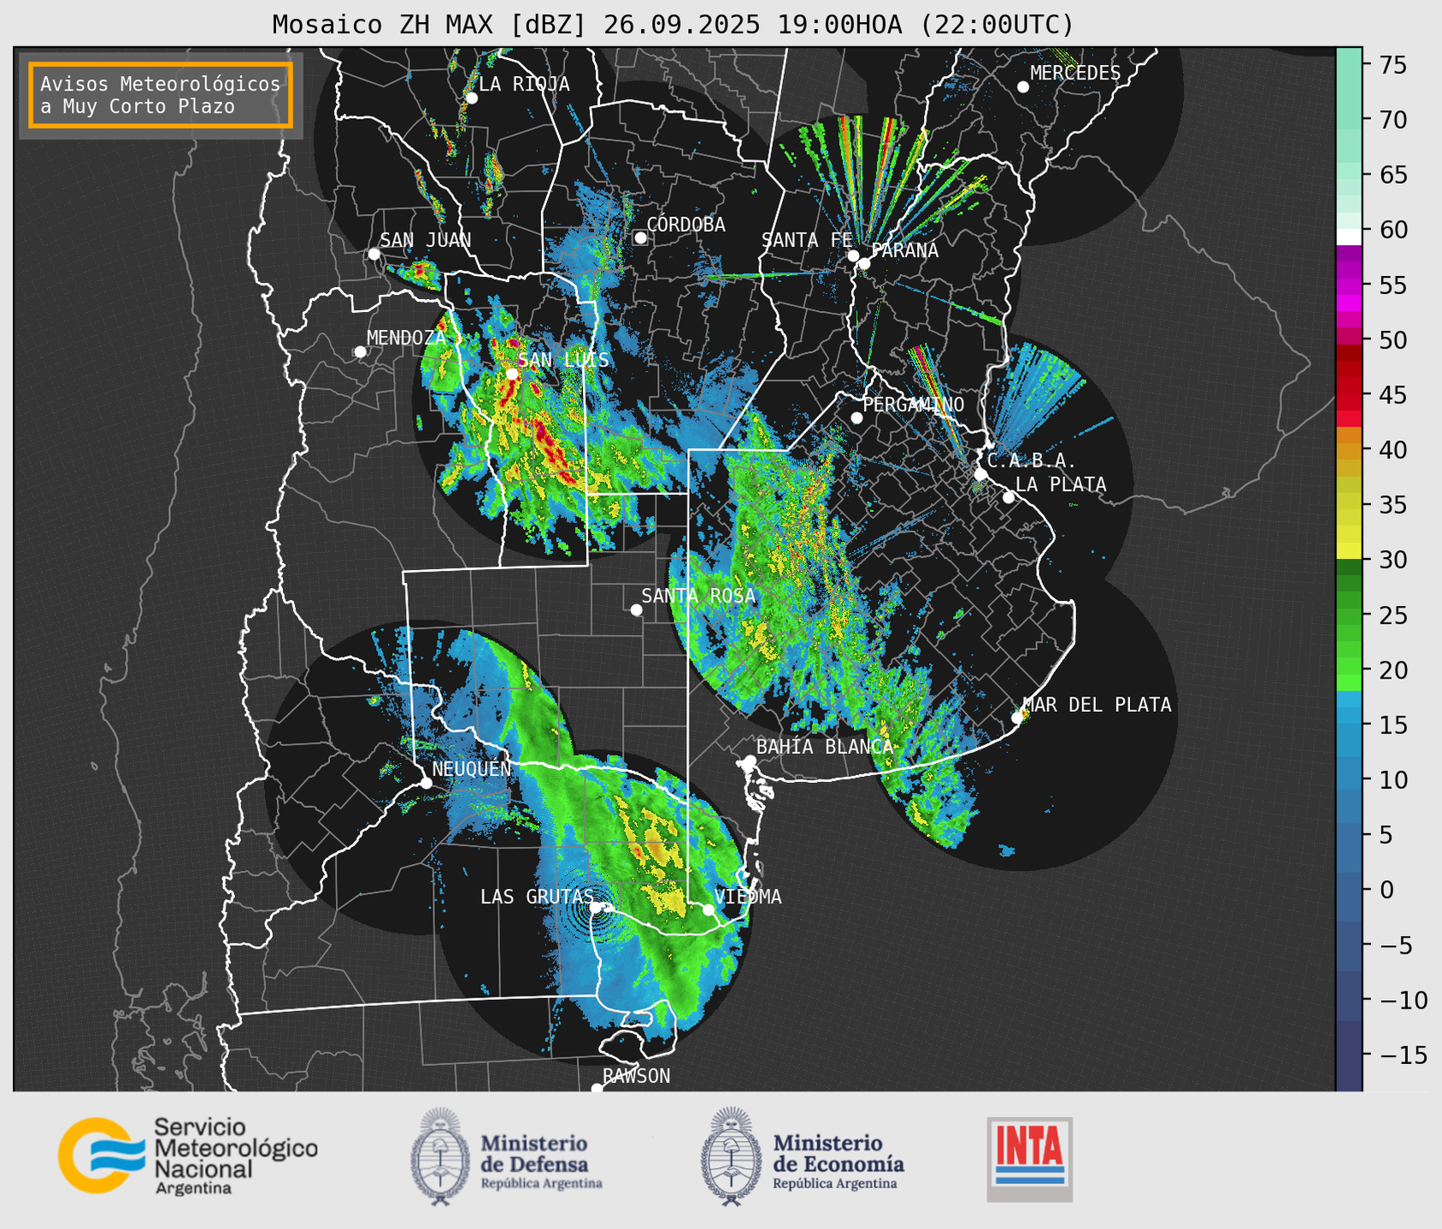Click the LAS GRUTAS label text
1442x1229 pixels.
point(537,896)
